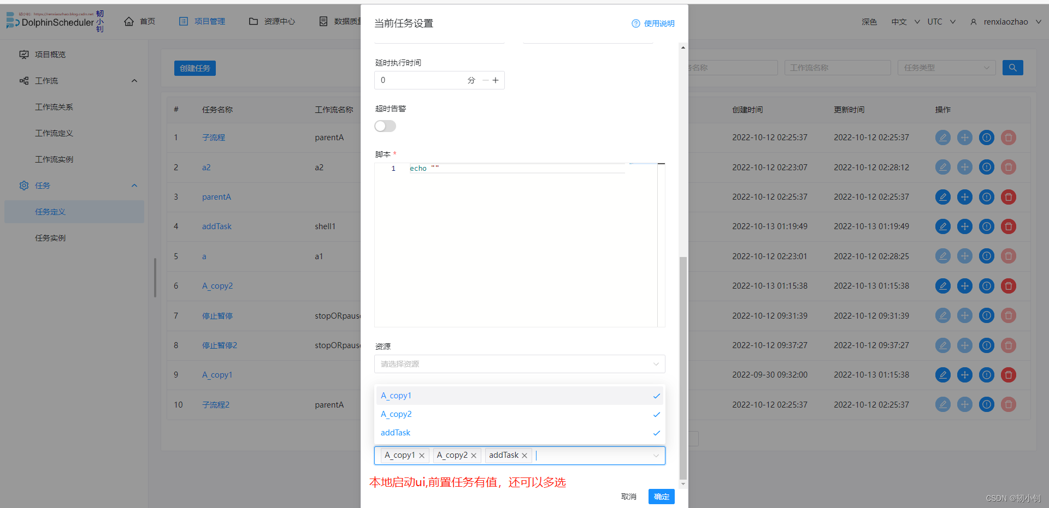Click into the script editor line 1
1049x508 pixels.
pyautogui.click(x=517, y=169)
